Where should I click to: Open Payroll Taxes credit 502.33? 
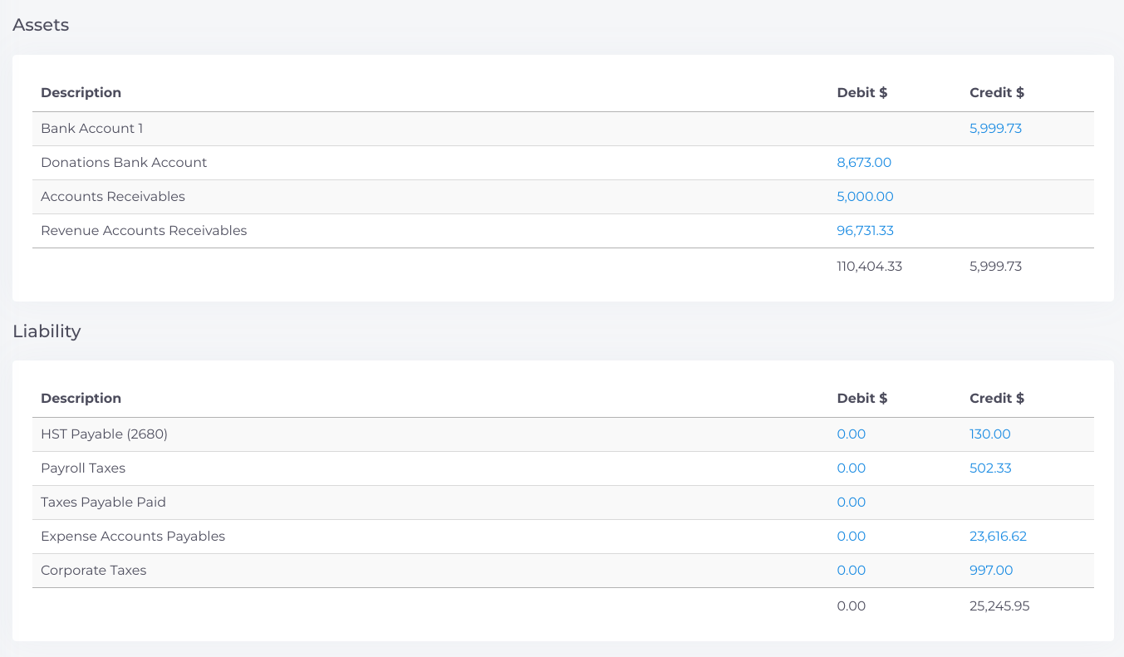(x=990, y=468)
